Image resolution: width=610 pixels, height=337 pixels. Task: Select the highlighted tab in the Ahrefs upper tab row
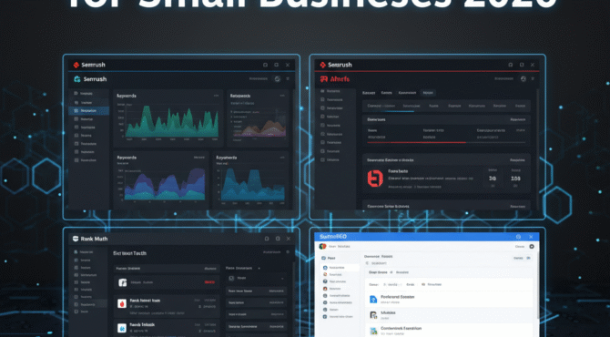pos(428,93)
